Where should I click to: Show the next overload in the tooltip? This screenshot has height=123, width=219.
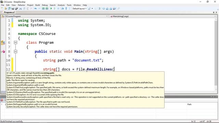click(14, 73)
